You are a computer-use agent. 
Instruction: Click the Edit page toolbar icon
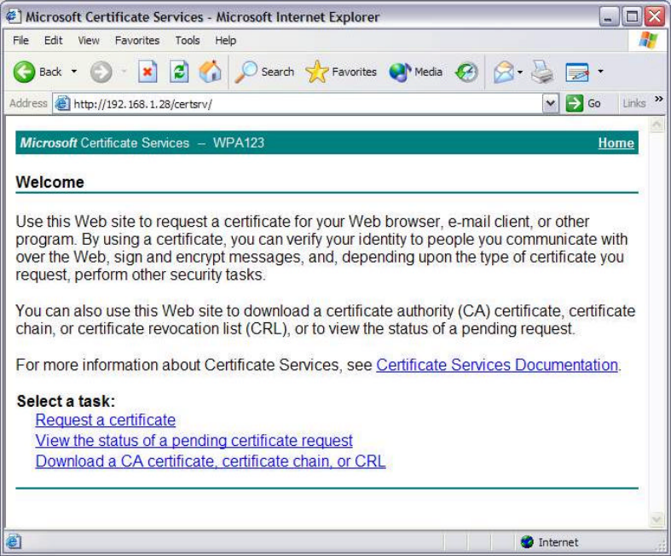pos(577,72)
